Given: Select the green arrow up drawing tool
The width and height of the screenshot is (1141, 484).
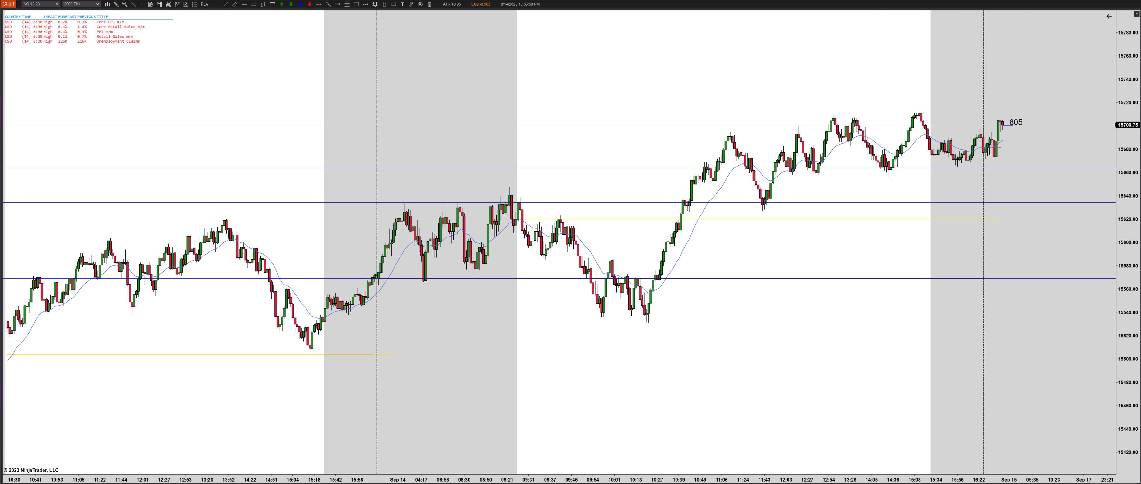Looking at the screenshot, I should 282,4.
